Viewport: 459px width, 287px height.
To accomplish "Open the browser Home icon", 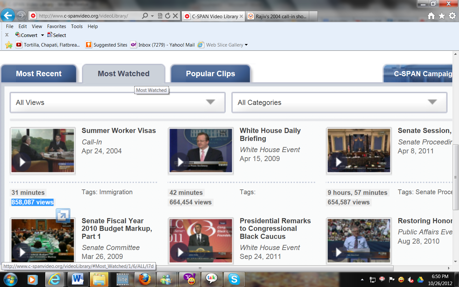I will pos(431,16).
